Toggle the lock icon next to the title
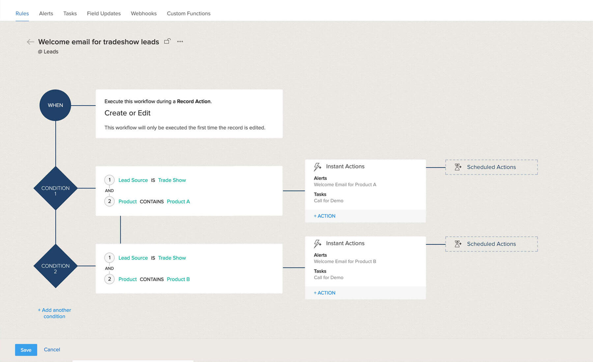 tap(167, 41)
